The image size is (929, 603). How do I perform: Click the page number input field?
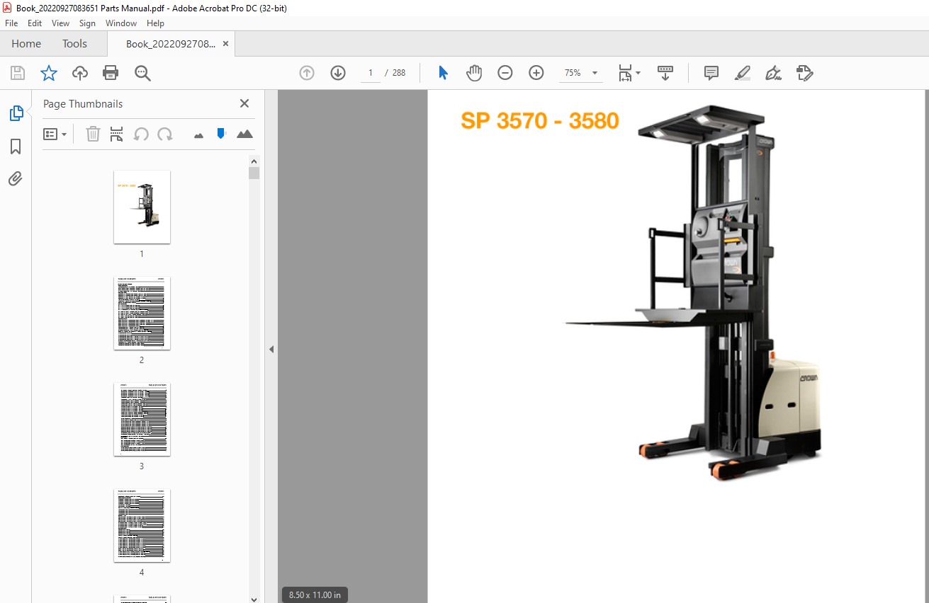[370, 73]
